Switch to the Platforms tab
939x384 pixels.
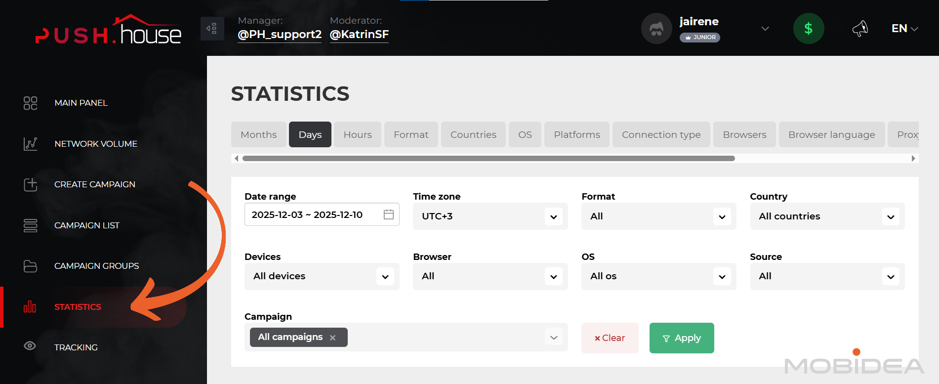click(x=577, y=134)
